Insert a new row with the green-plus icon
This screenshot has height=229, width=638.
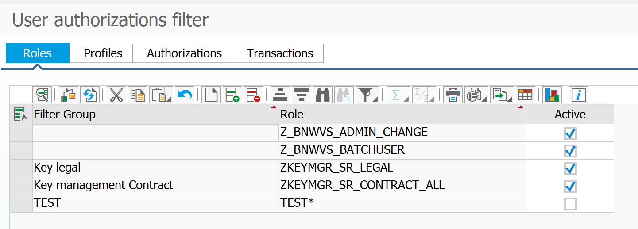(232, 95)
